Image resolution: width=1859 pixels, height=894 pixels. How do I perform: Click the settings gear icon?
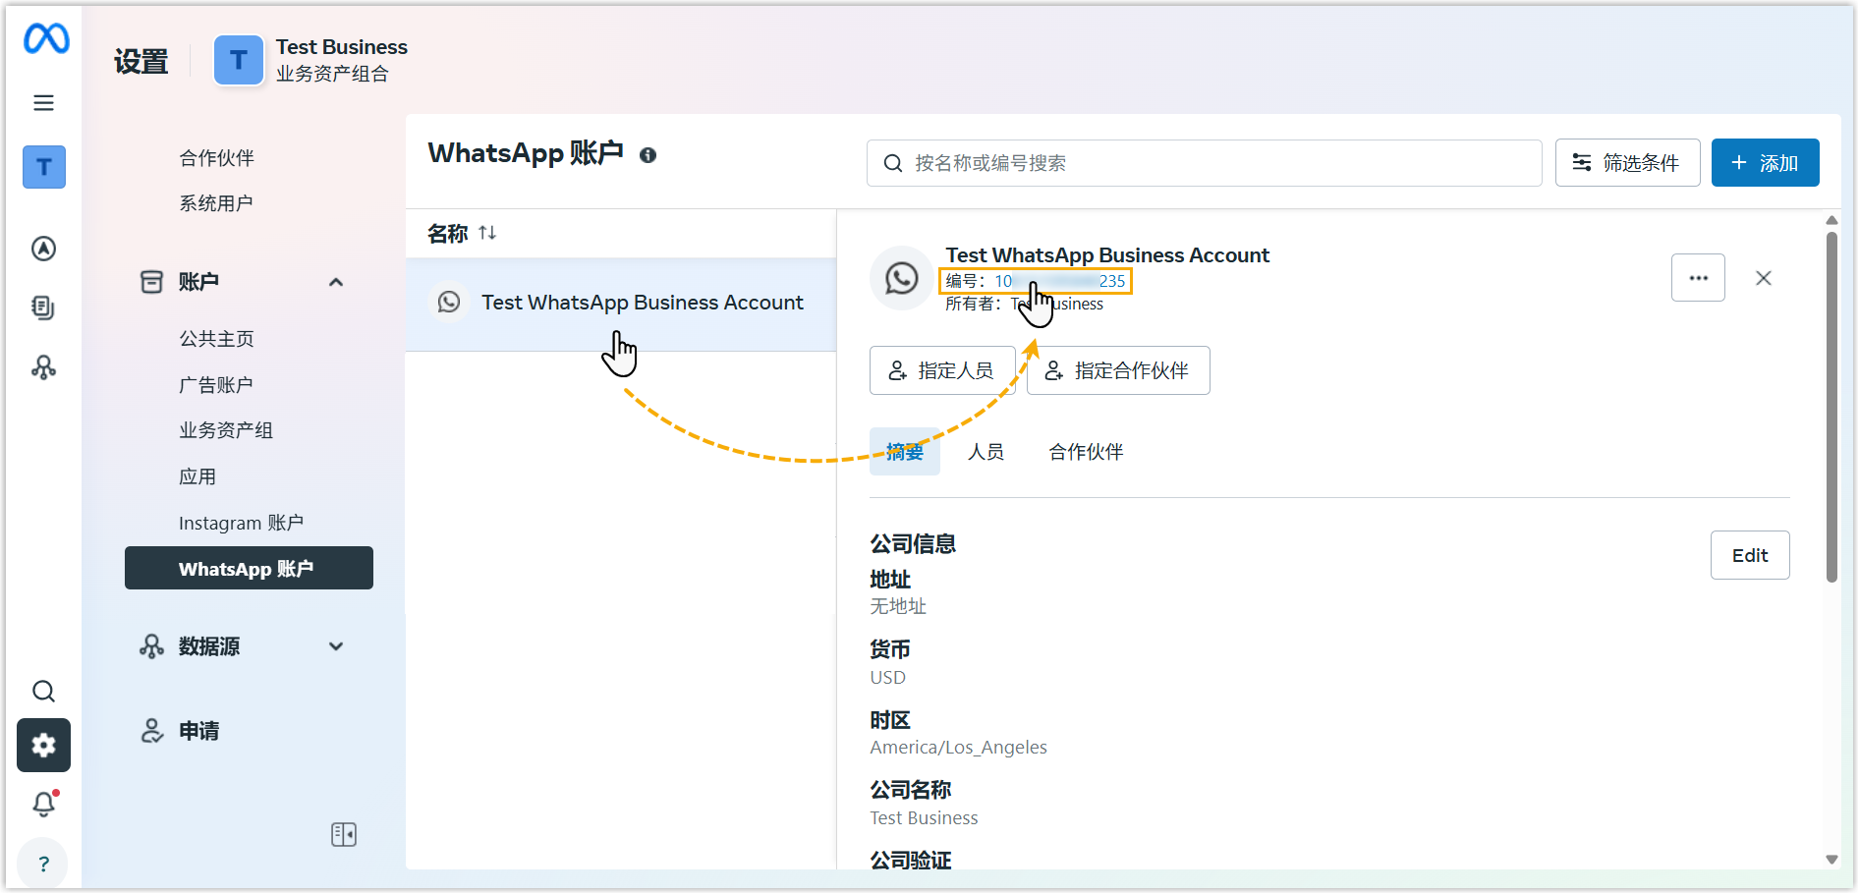(x=44, y=746)
